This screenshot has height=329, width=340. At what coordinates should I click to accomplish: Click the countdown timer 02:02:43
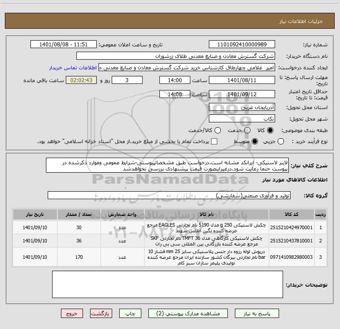click(81, 80)
